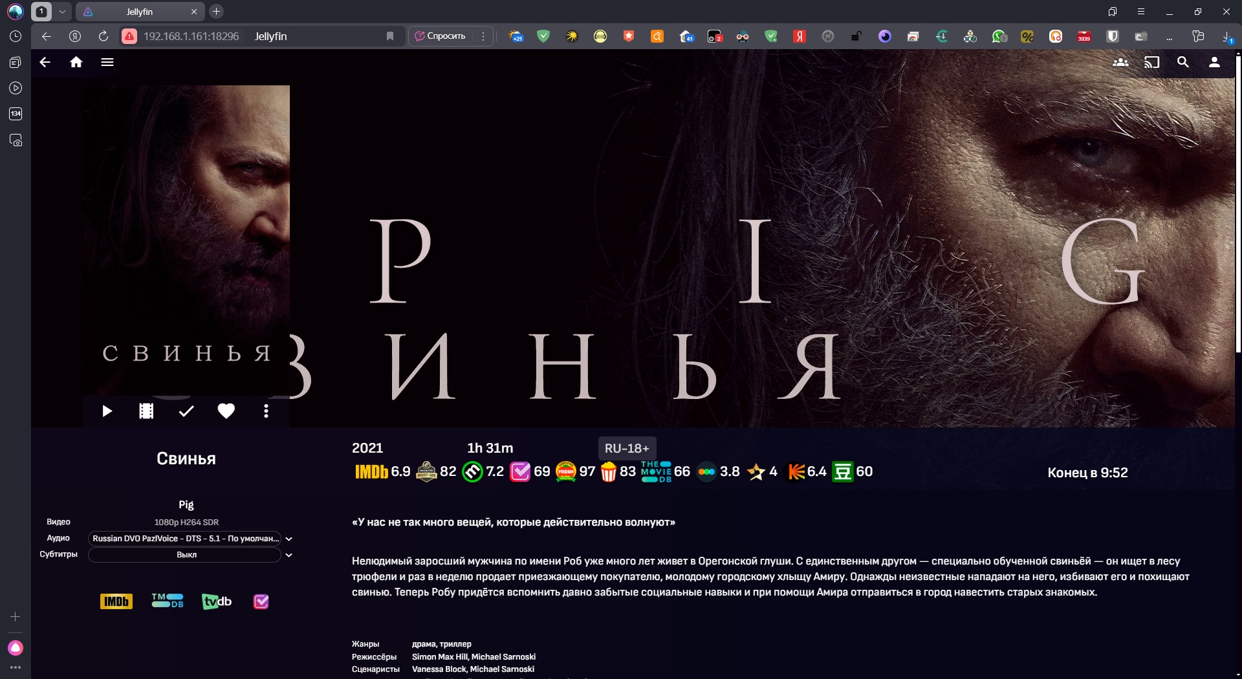The width and height of the screenshot is (1242, 679).
Task: Bookmark this page icon
Action: coord(390,36)
